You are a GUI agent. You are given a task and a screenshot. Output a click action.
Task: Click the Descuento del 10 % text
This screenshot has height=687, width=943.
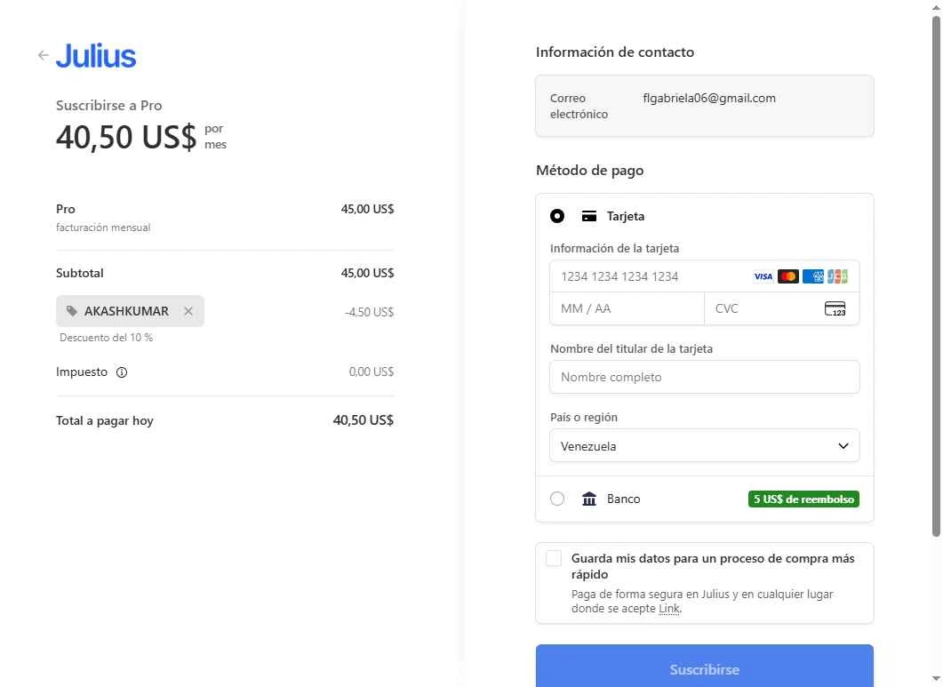[x=106, y=338]
